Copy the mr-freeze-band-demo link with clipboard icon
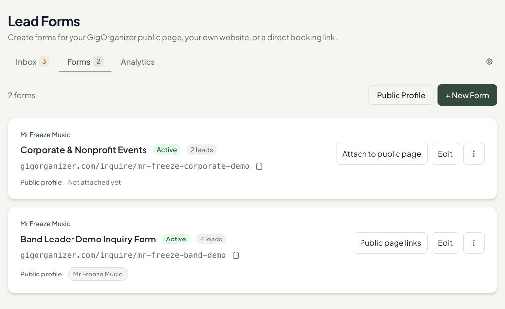Screen dimensions: 505x309 click(236, 255)
